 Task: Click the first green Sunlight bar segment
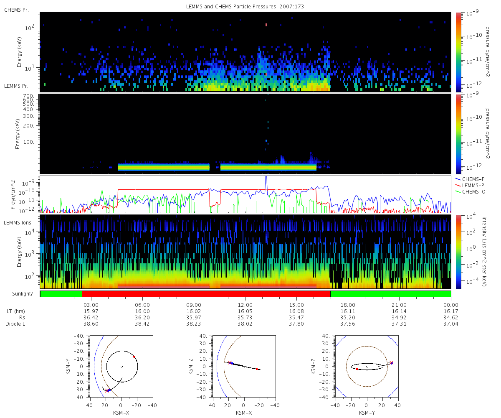point(61,294)
